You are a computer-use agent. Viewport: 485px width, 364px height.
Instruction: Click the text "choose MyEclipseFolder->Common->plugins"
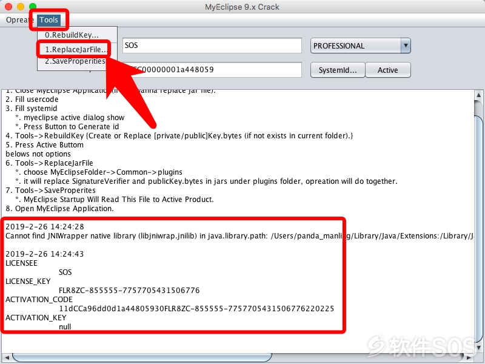103,172
